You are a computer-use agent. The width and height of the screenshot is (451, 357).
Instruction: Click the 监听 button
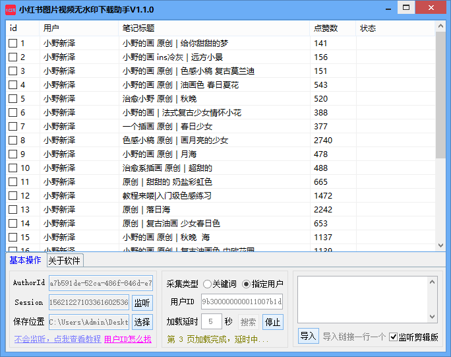[142, 303]
